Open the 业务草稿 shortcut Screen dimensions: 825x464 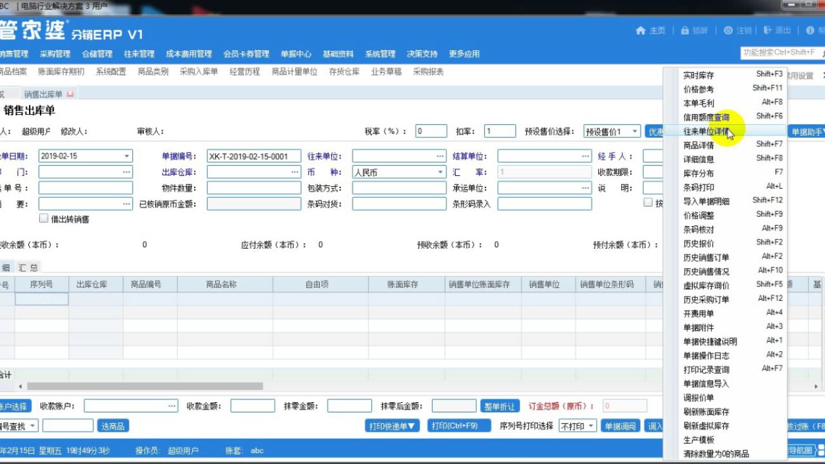386,72
